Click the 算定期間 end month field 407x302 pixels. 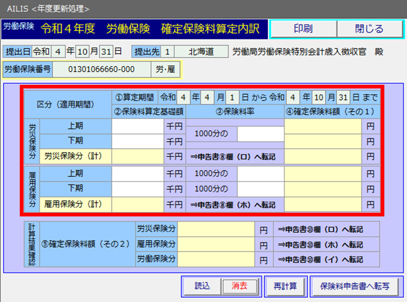coord(318,98)
